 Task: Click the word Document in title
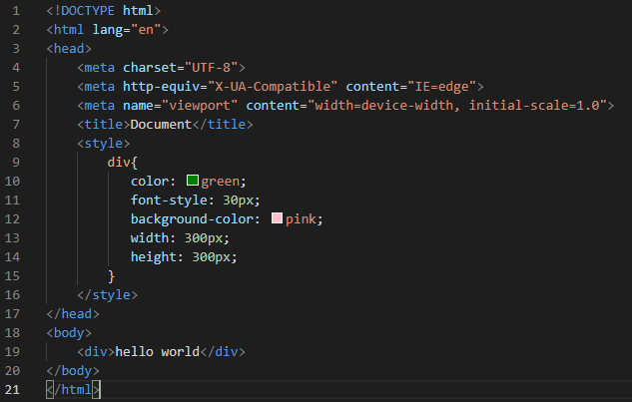161,125
